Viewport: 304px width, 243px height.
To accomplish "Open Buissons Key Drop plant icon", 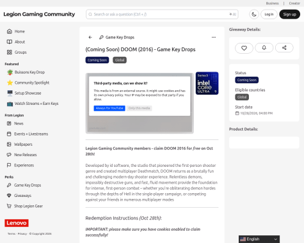I will pos(10,72).
